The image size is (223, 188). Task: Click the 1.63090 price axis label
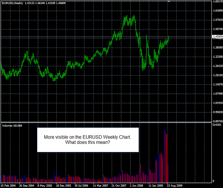[218, 11]
